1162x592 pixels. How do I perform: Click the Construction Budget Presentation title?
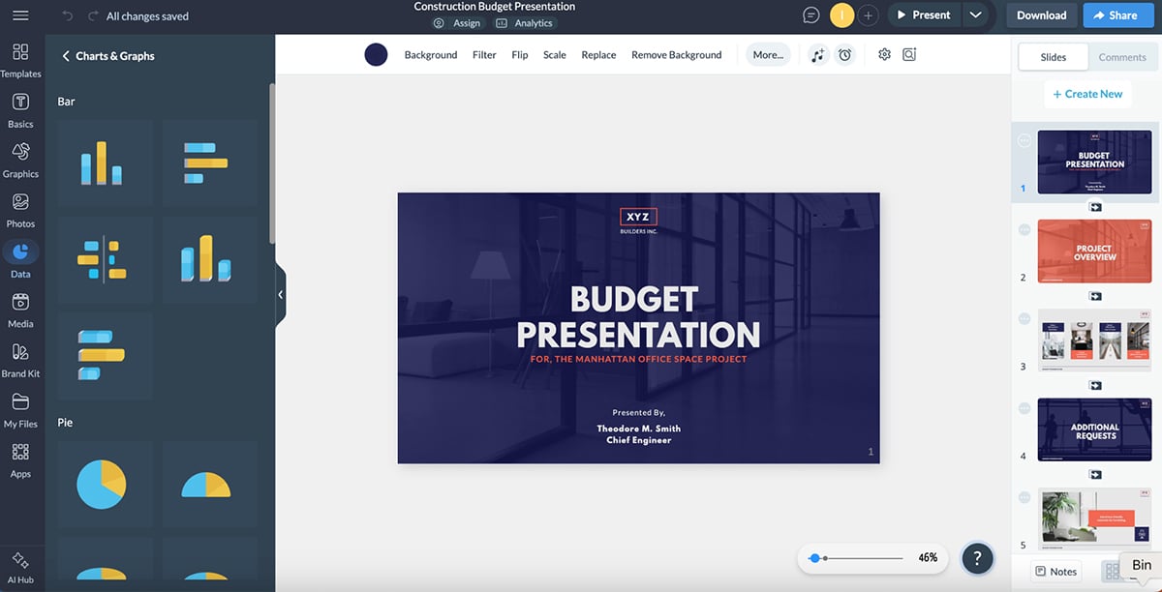tap(495, 7)
